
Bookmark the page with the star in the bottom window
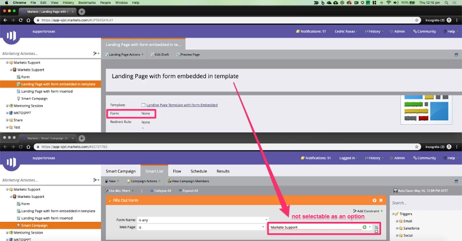click(416, 147)
